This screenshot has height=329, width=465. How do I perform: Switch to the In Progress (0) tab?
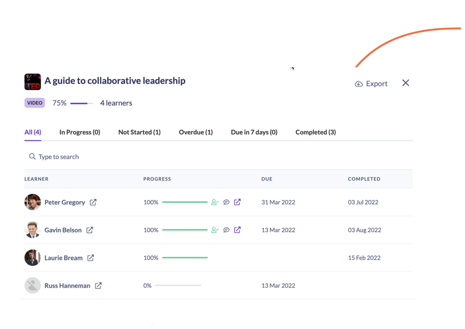tap(79, 132)
